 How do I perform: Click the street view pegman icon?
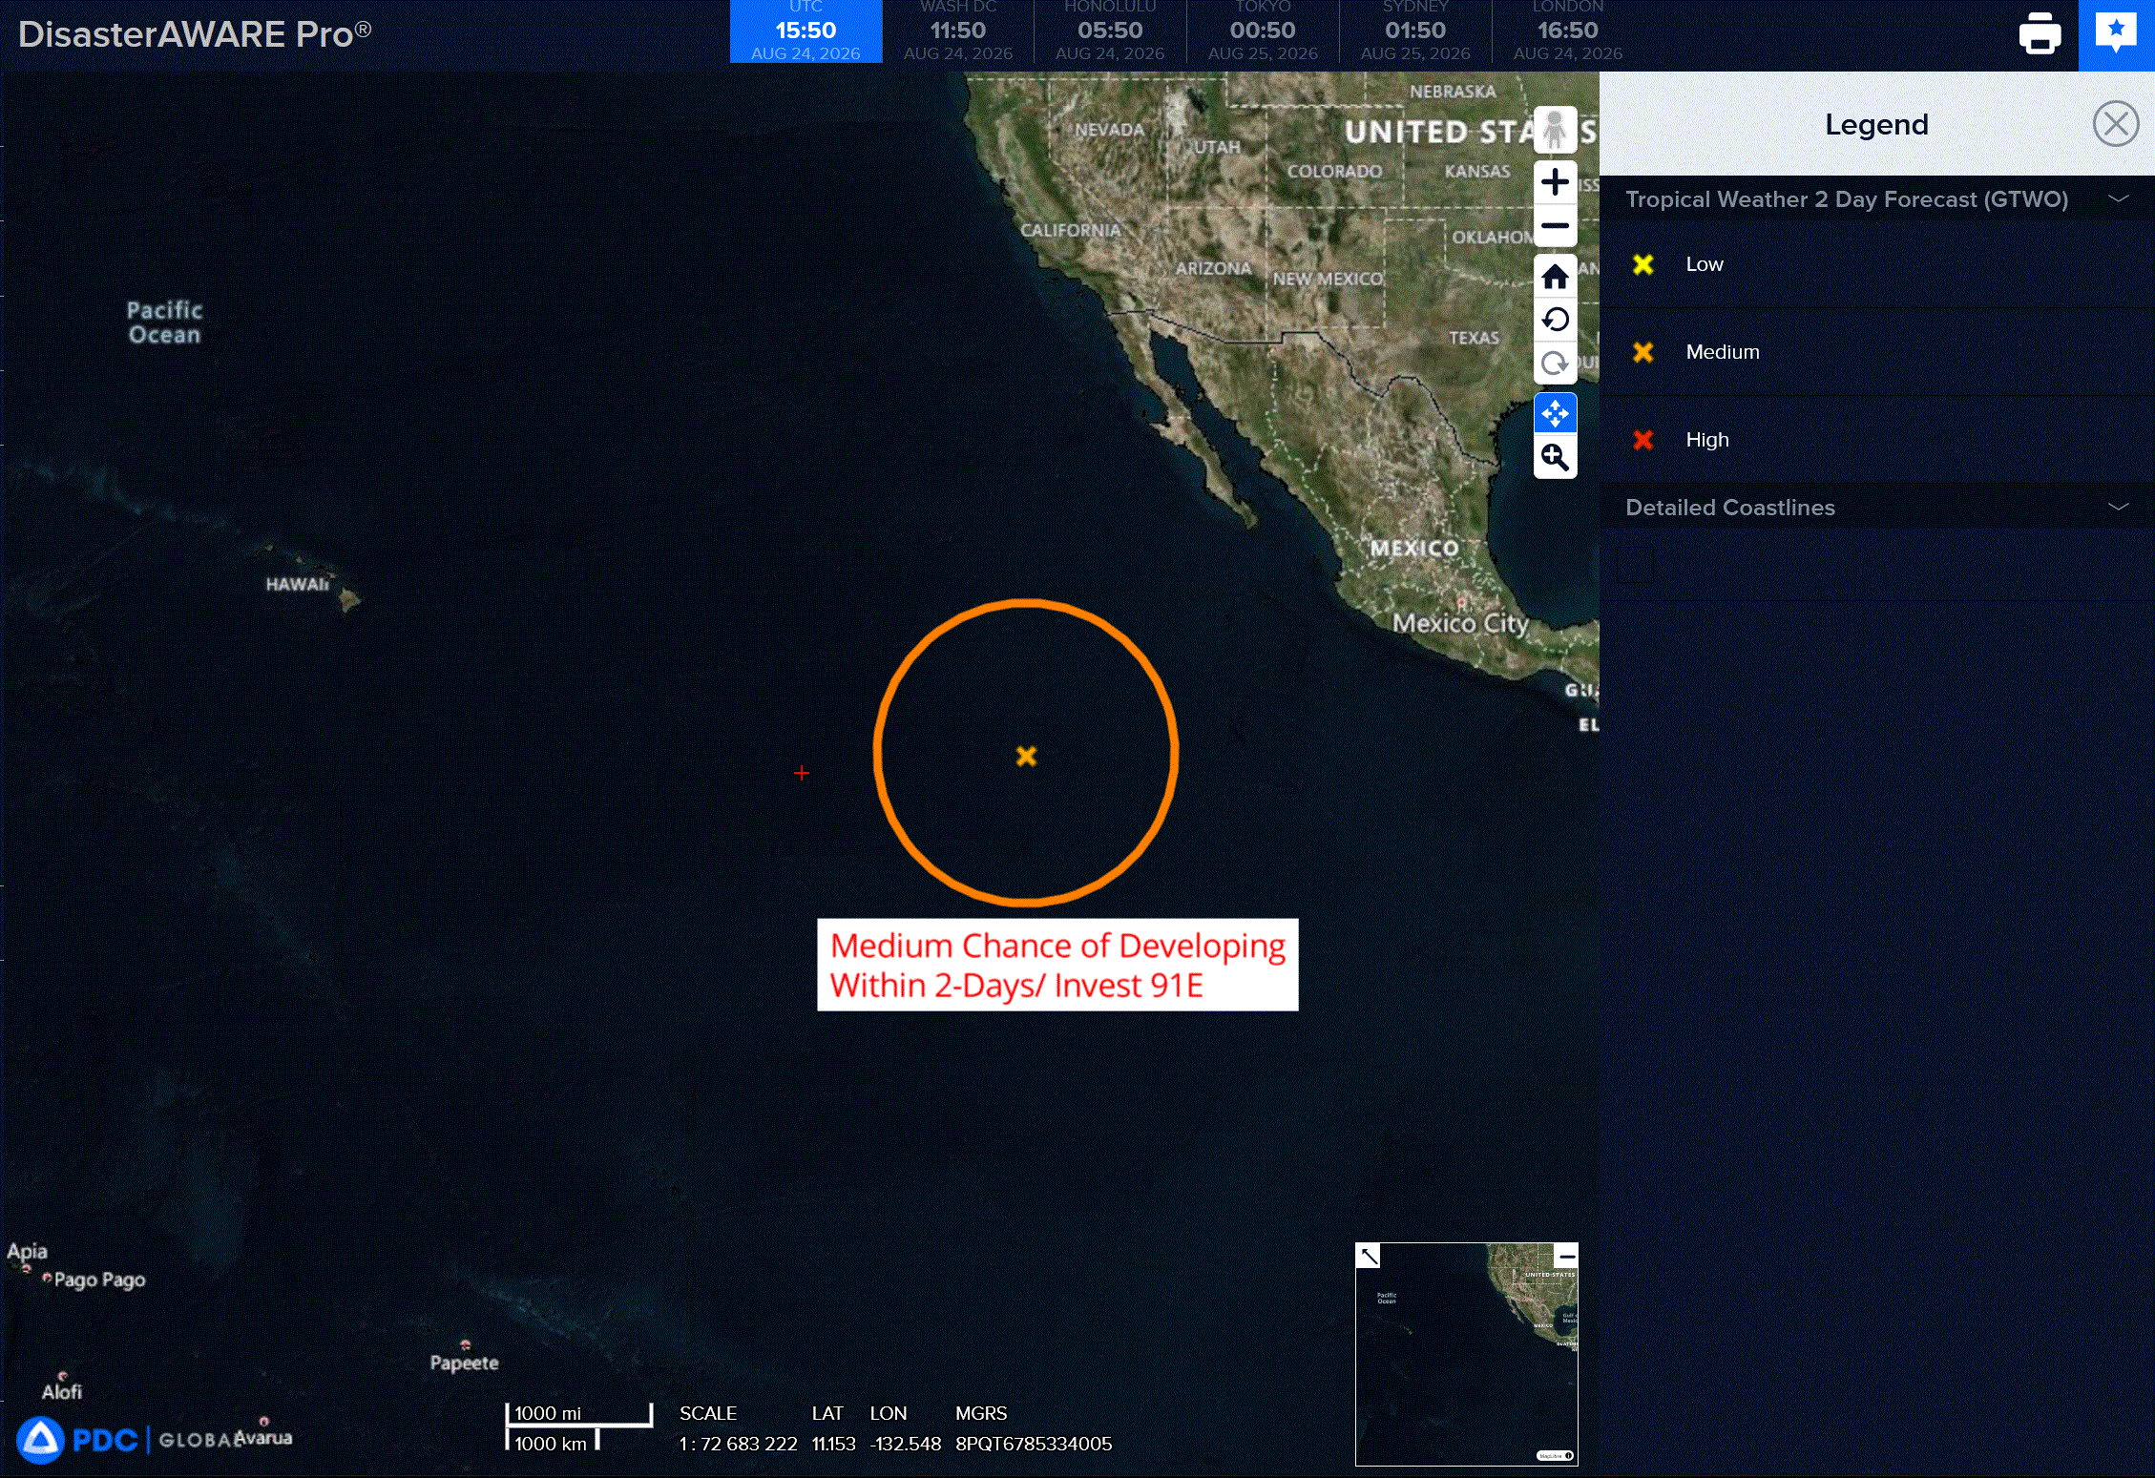1555,131
